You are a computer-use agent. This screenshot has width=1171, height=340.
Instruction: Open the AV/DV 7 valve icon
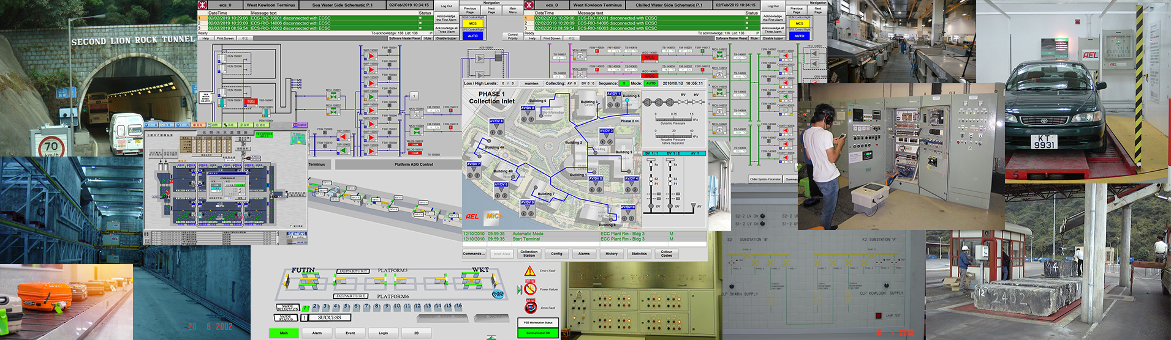[x=474, y=171]
